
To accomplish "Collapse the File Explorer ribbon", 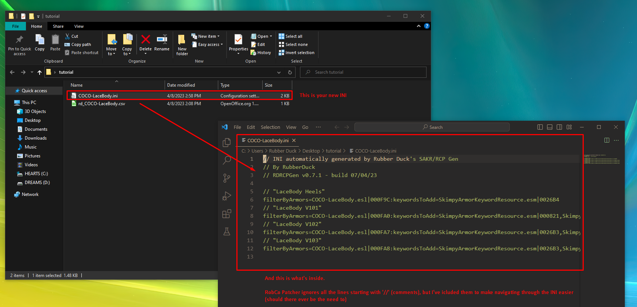I will 419,26.
